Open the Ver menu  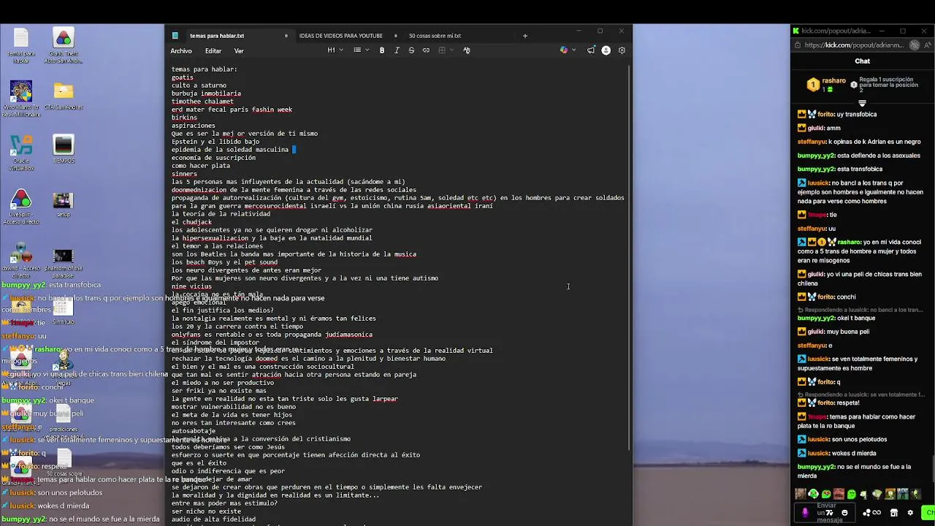[x=239, y=51]
